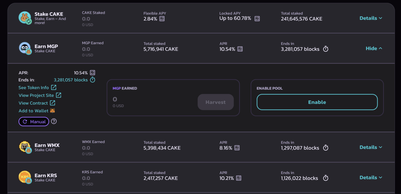
Task: Open the Flexible APY 2.84% calculator icon
Action: 162,19
